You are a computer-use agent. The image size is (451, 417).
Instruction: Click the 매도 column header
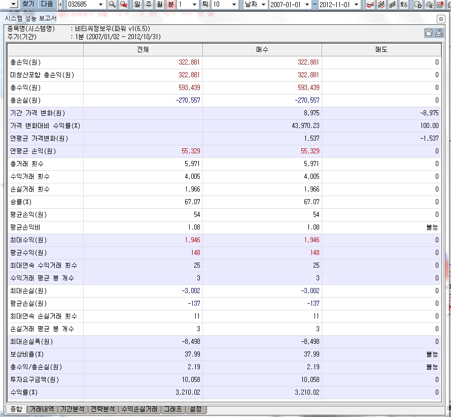tap(381, 50)
